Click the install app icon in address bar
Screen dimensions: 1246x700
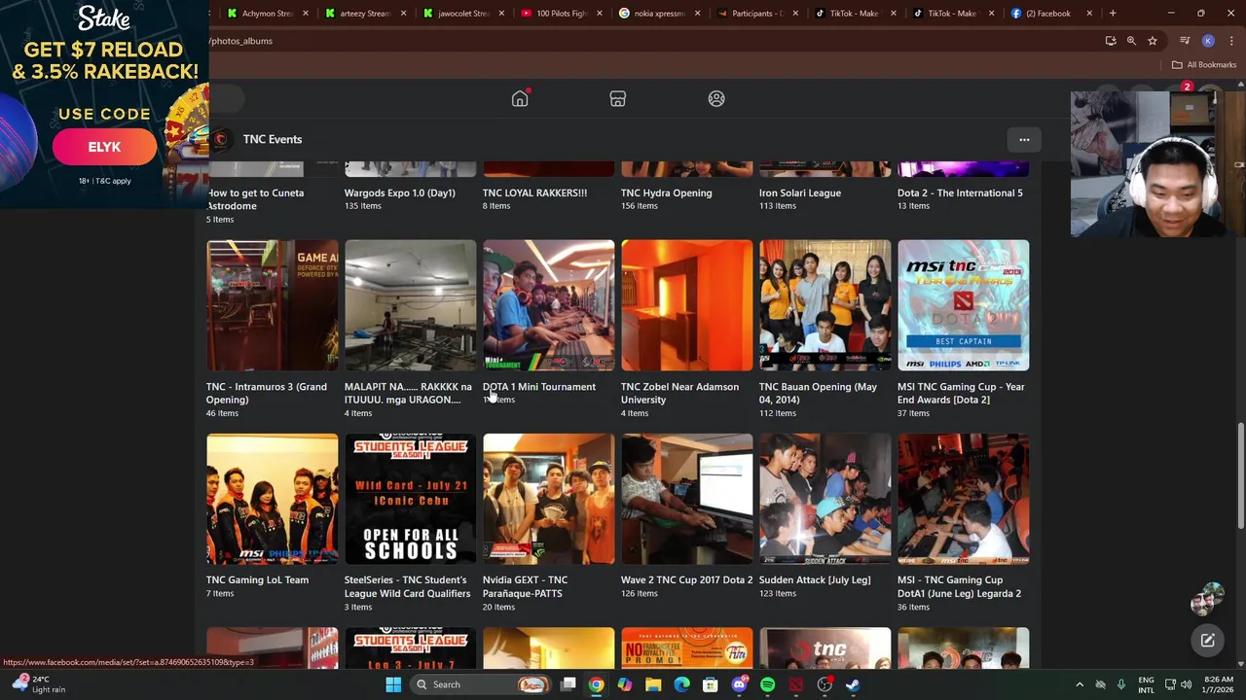point(1111,41)
